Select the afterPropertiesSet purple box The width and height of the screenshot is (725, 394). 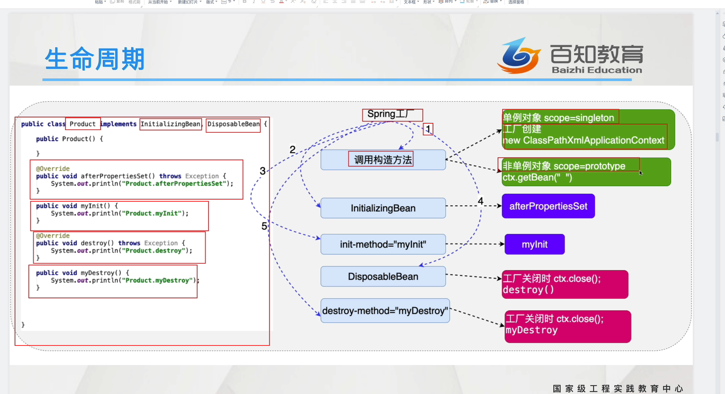coord(548,206)
